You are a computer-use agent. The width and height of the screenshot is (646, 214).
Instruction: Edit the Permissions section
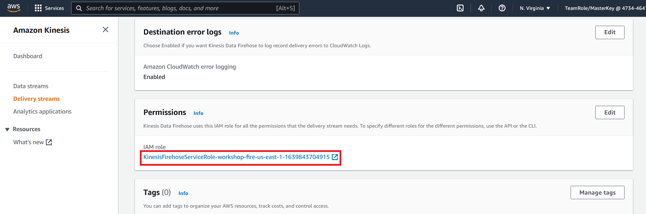[610, 112]
